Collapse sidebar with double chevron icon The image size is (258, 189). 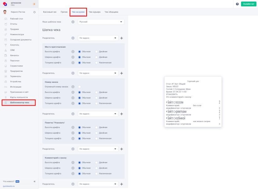pos(35,181)
